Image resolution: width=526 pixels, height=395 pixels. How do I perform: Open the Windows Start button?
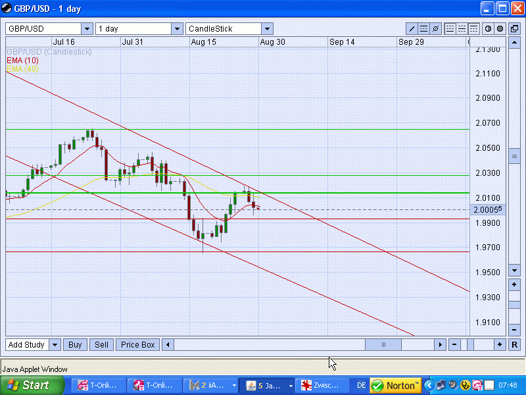[32, 385]
